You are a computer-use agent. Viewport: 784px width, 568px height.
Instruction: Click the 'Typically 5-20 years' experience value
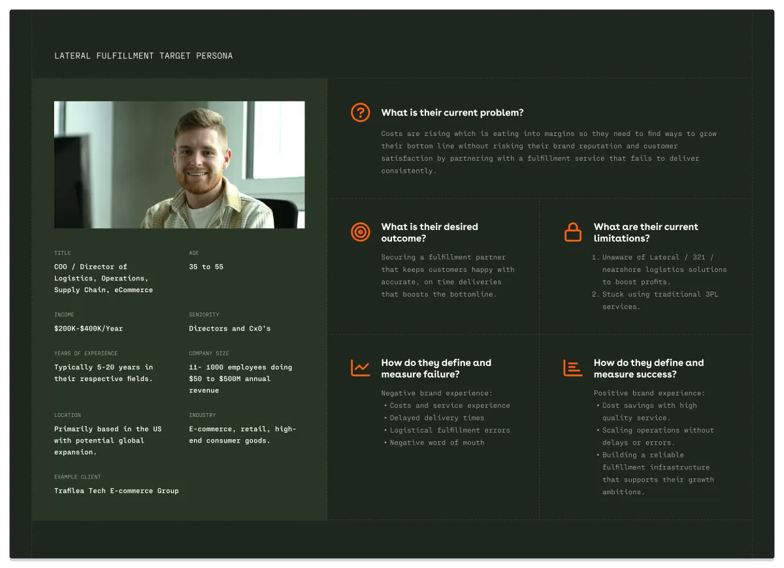103,373
